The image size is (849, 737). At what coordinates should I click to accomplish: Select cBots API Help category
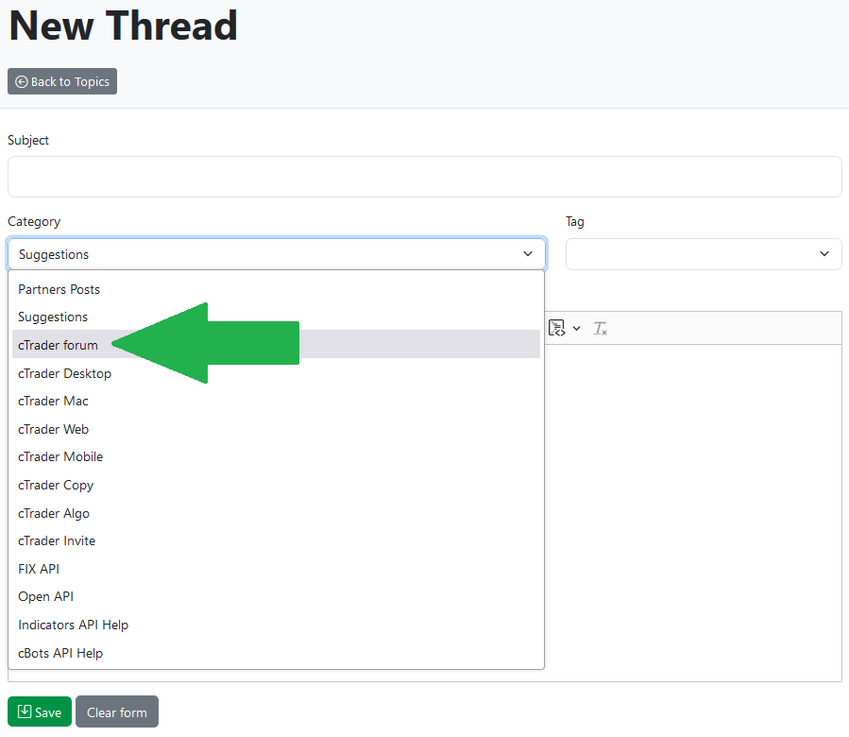276,653
